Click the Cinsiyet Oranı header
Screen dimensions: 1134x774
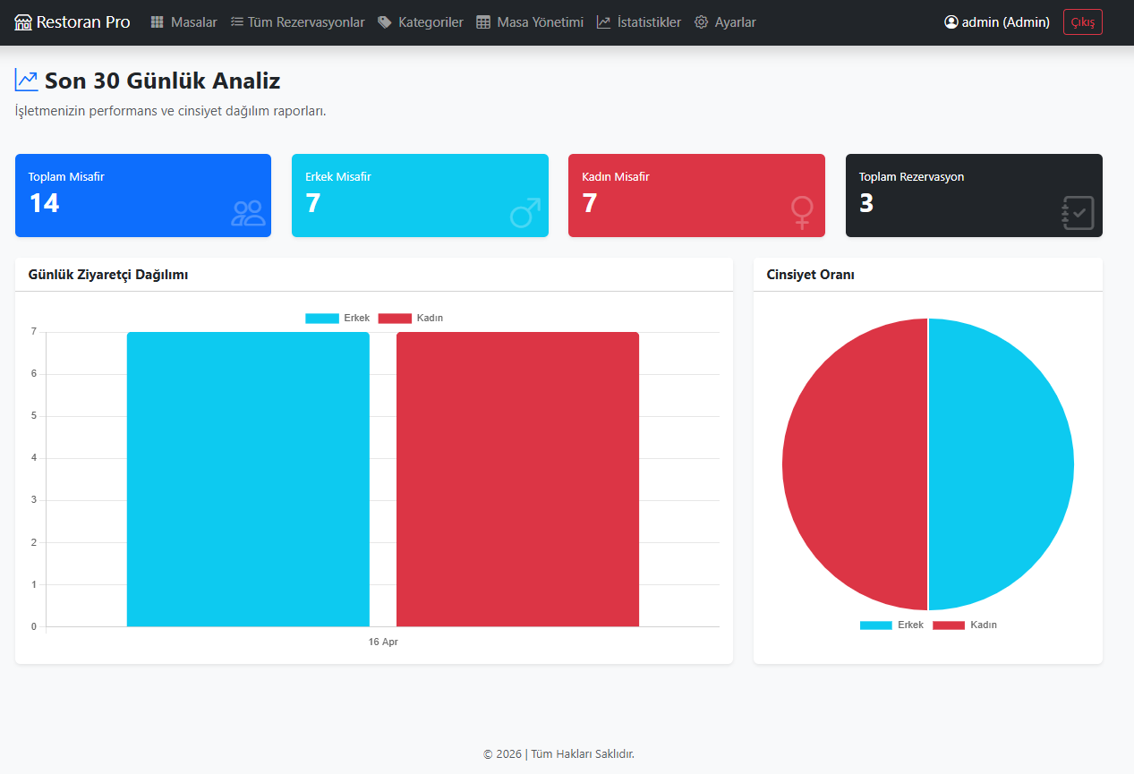click(x=811, y=275)
